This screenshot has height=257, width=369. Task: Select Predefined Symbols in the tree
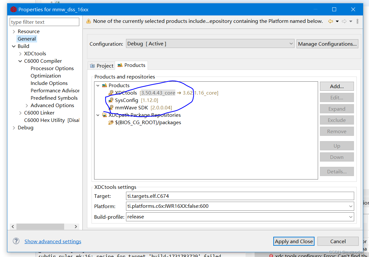54,98
